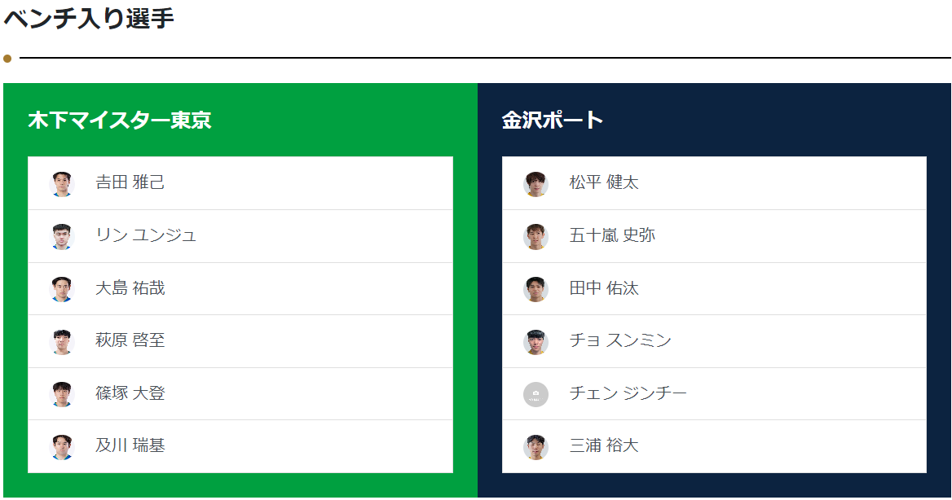Click the avatar photo beside 大島 祐哉
The width and height of the screenshot is (952, 500).
62,289
